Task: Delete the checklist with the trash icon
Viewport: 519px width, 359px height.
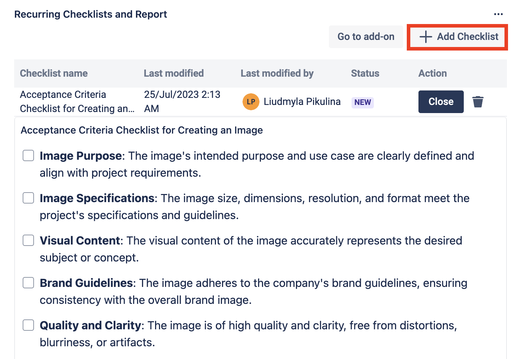Action: pos(478,102)
